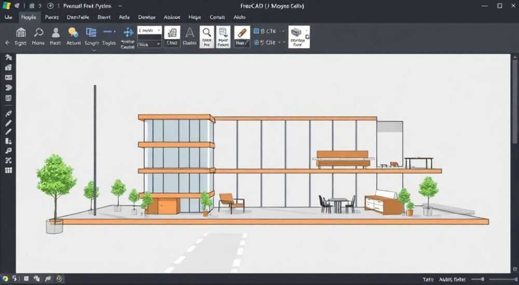
Task: Click the blue side-by-side panels icon
Action: (91, 32)
